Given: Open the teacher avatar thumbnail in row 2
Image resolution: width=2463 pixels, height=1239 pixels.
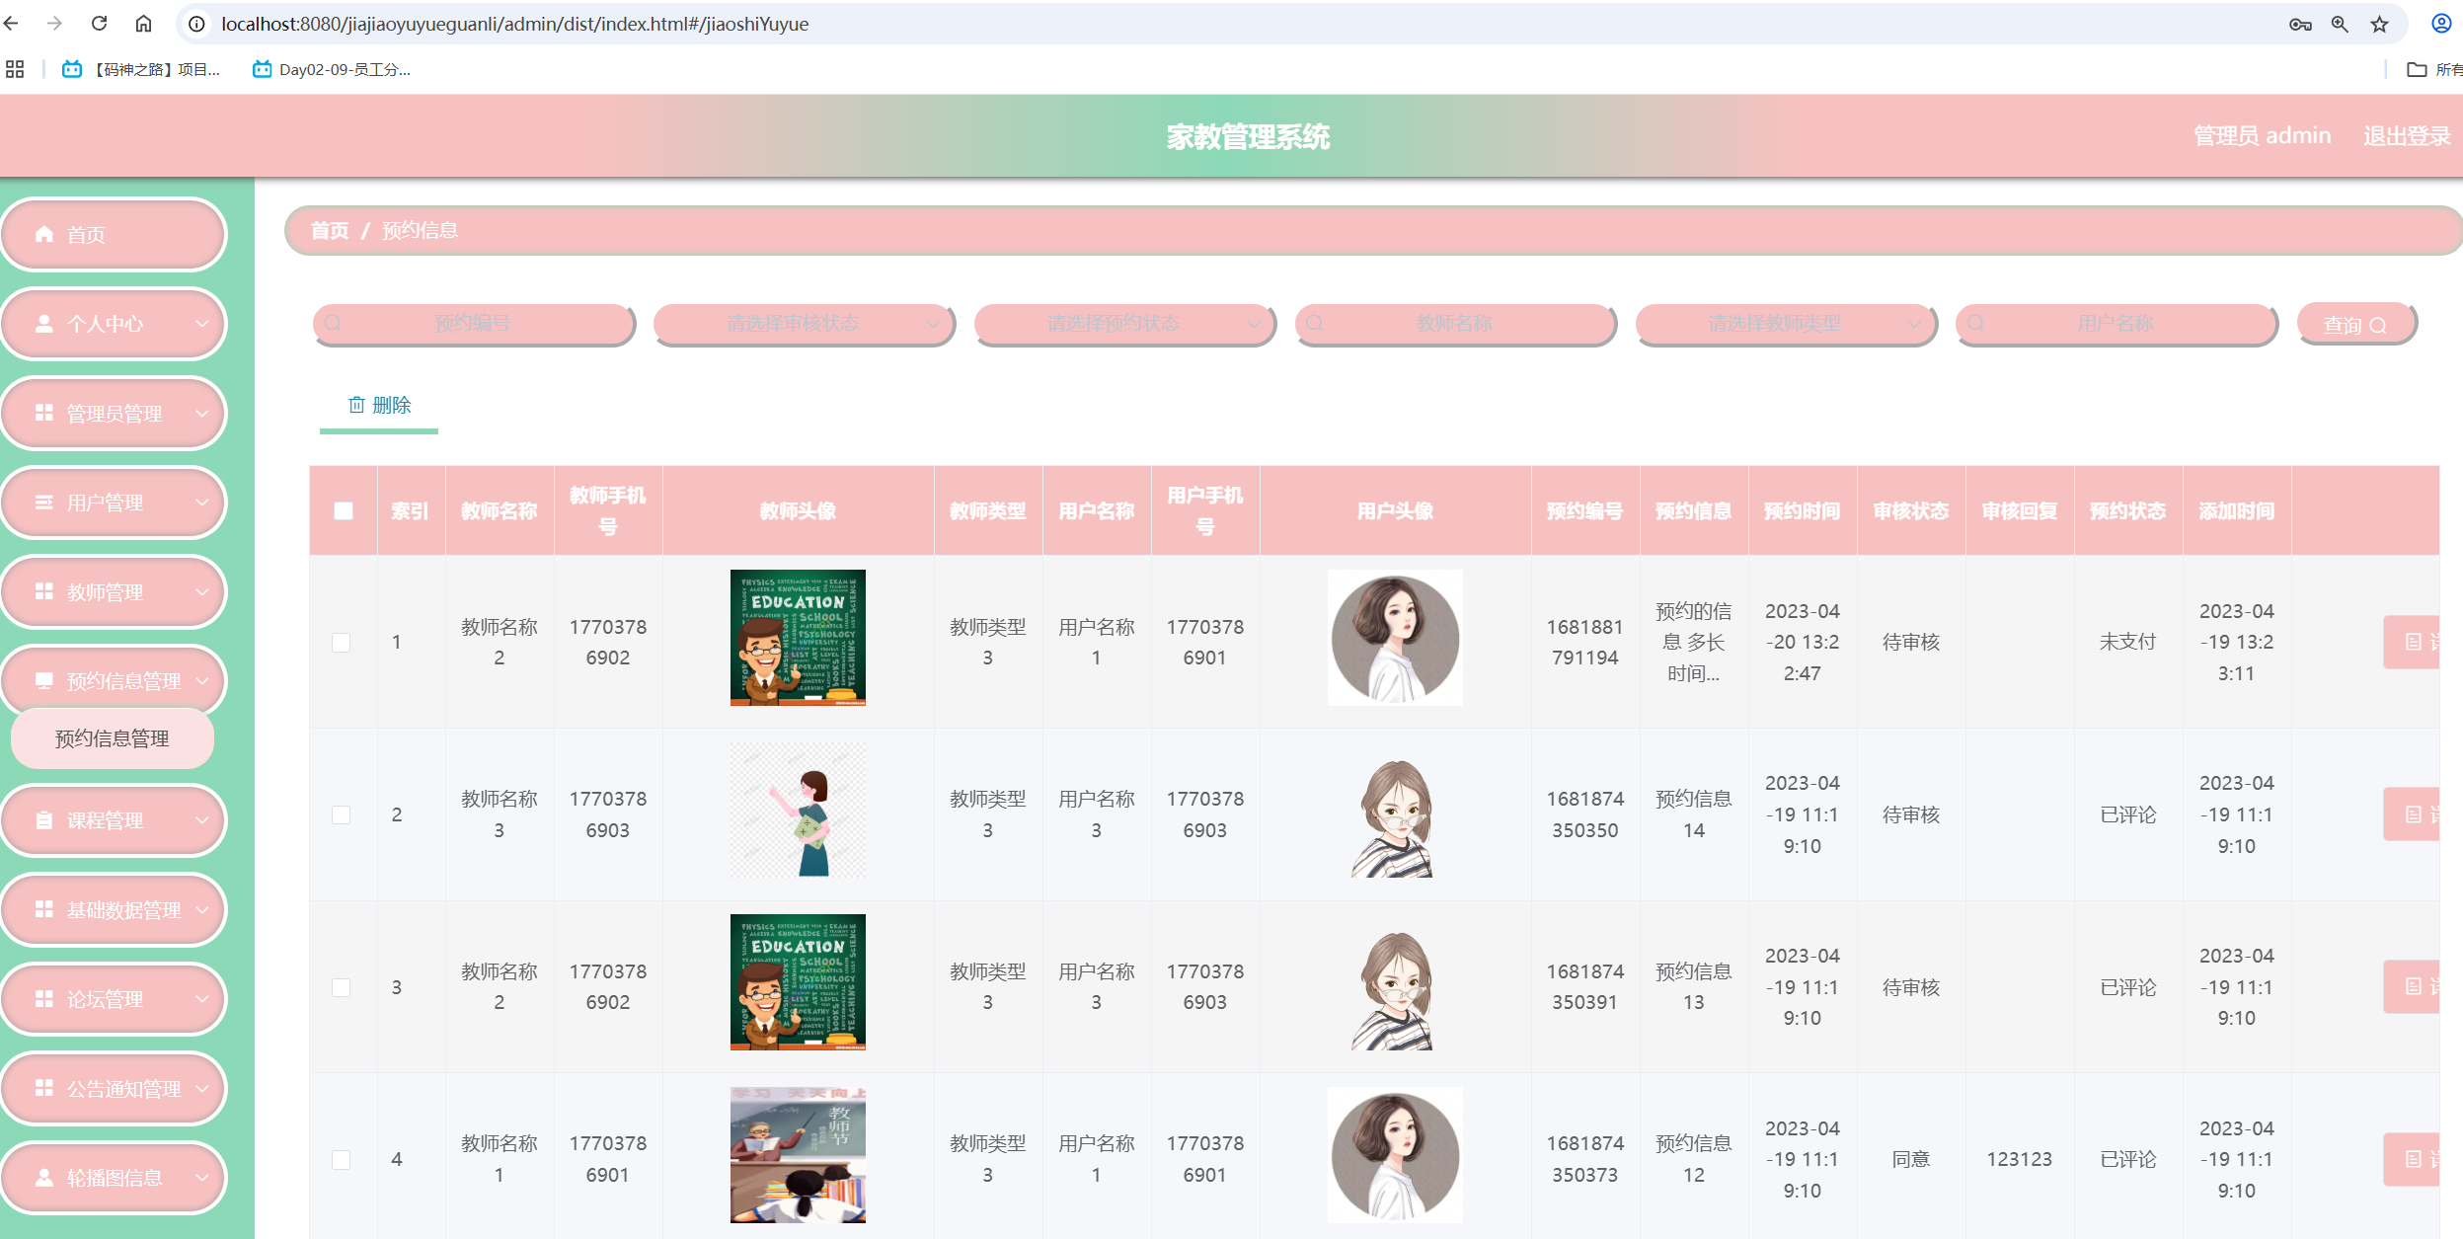Looking at the screenshot, I should point(798,811).
